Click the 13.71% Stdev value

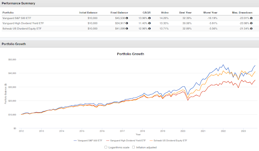[164, 29]
